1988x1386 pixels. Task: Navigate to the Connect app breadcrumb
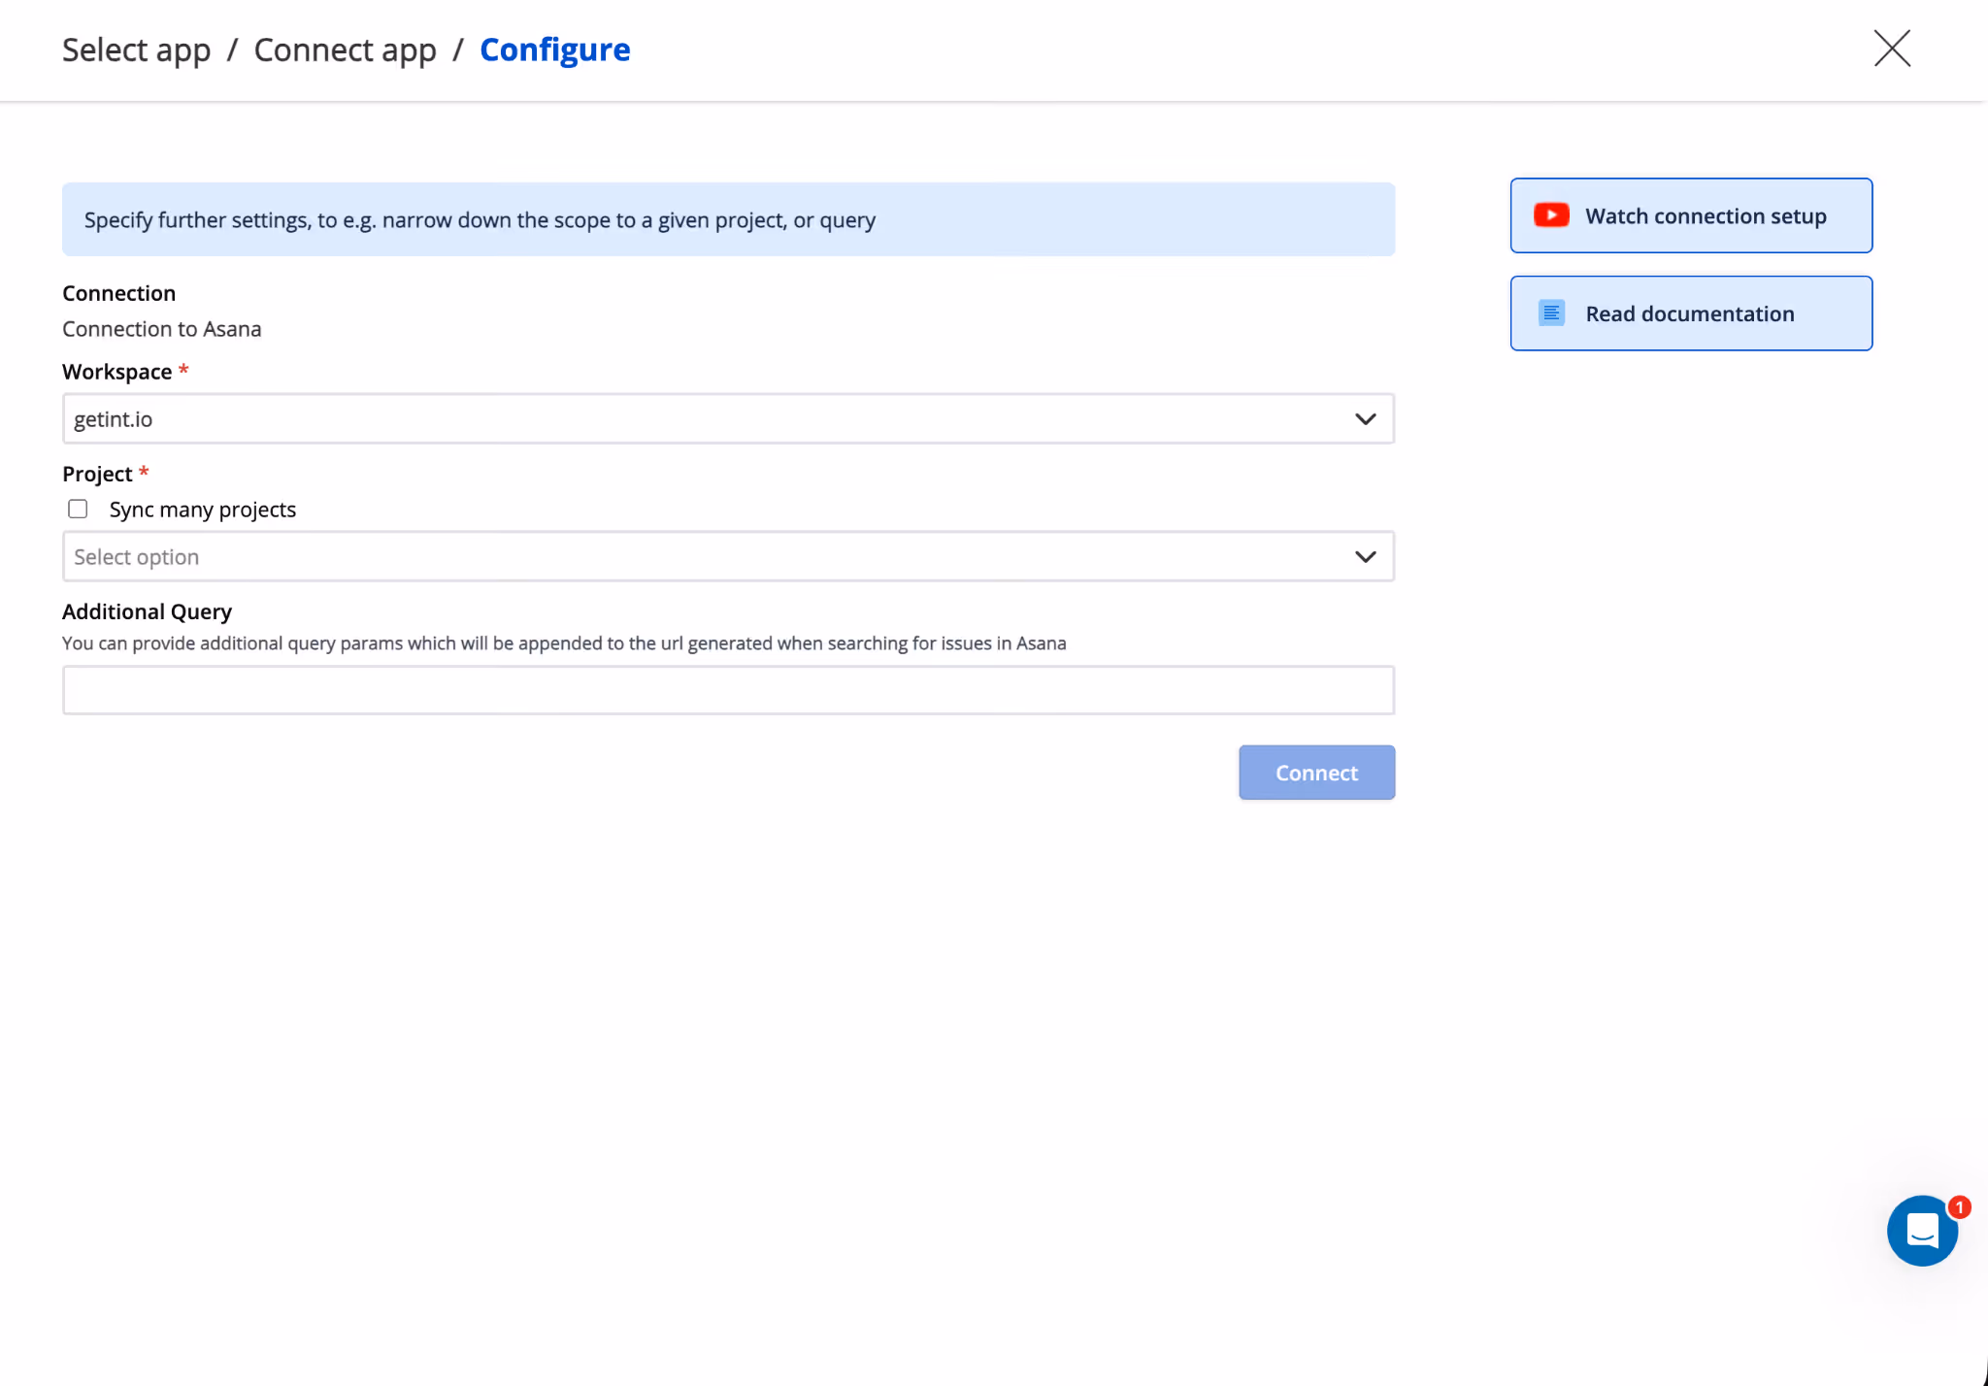coord(346,49)
